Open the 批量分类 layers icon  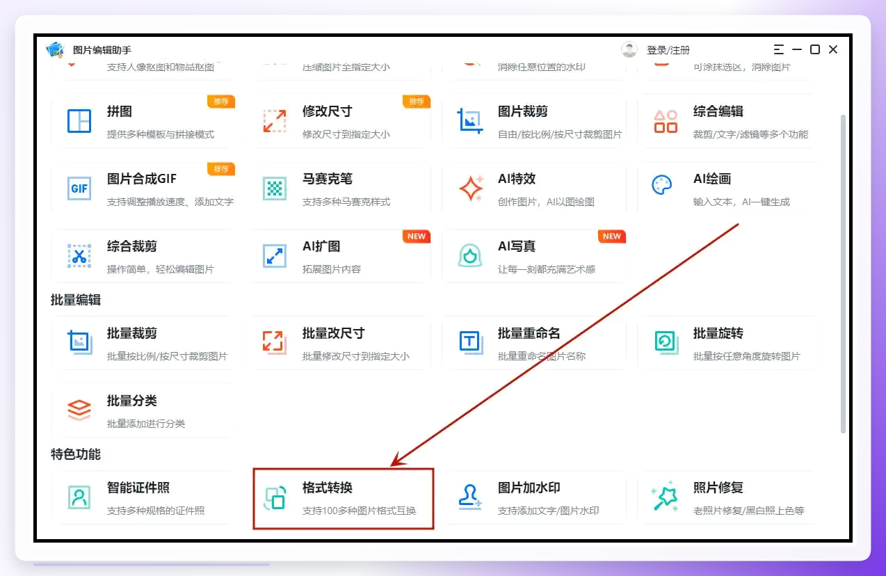[79, 410]
